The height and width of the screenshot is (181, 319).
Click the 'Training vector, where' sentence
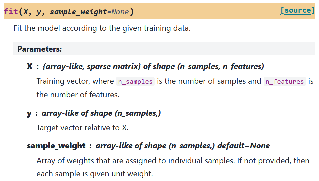75,81
